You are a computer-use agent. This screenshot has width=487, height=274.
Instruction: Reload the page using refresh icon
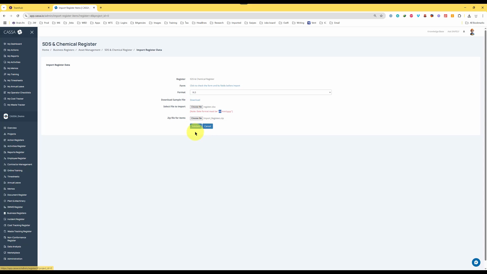pos(18,16)
